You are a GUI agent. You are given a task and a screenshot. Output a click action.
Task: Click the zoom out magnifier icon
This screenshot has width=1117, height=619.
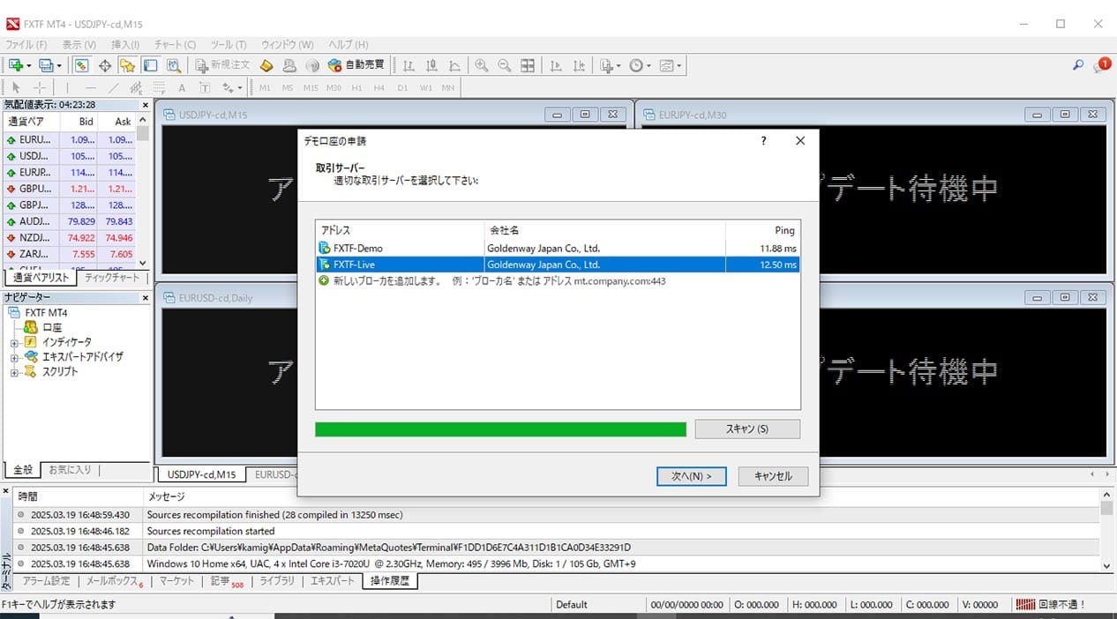pos(505,65)
